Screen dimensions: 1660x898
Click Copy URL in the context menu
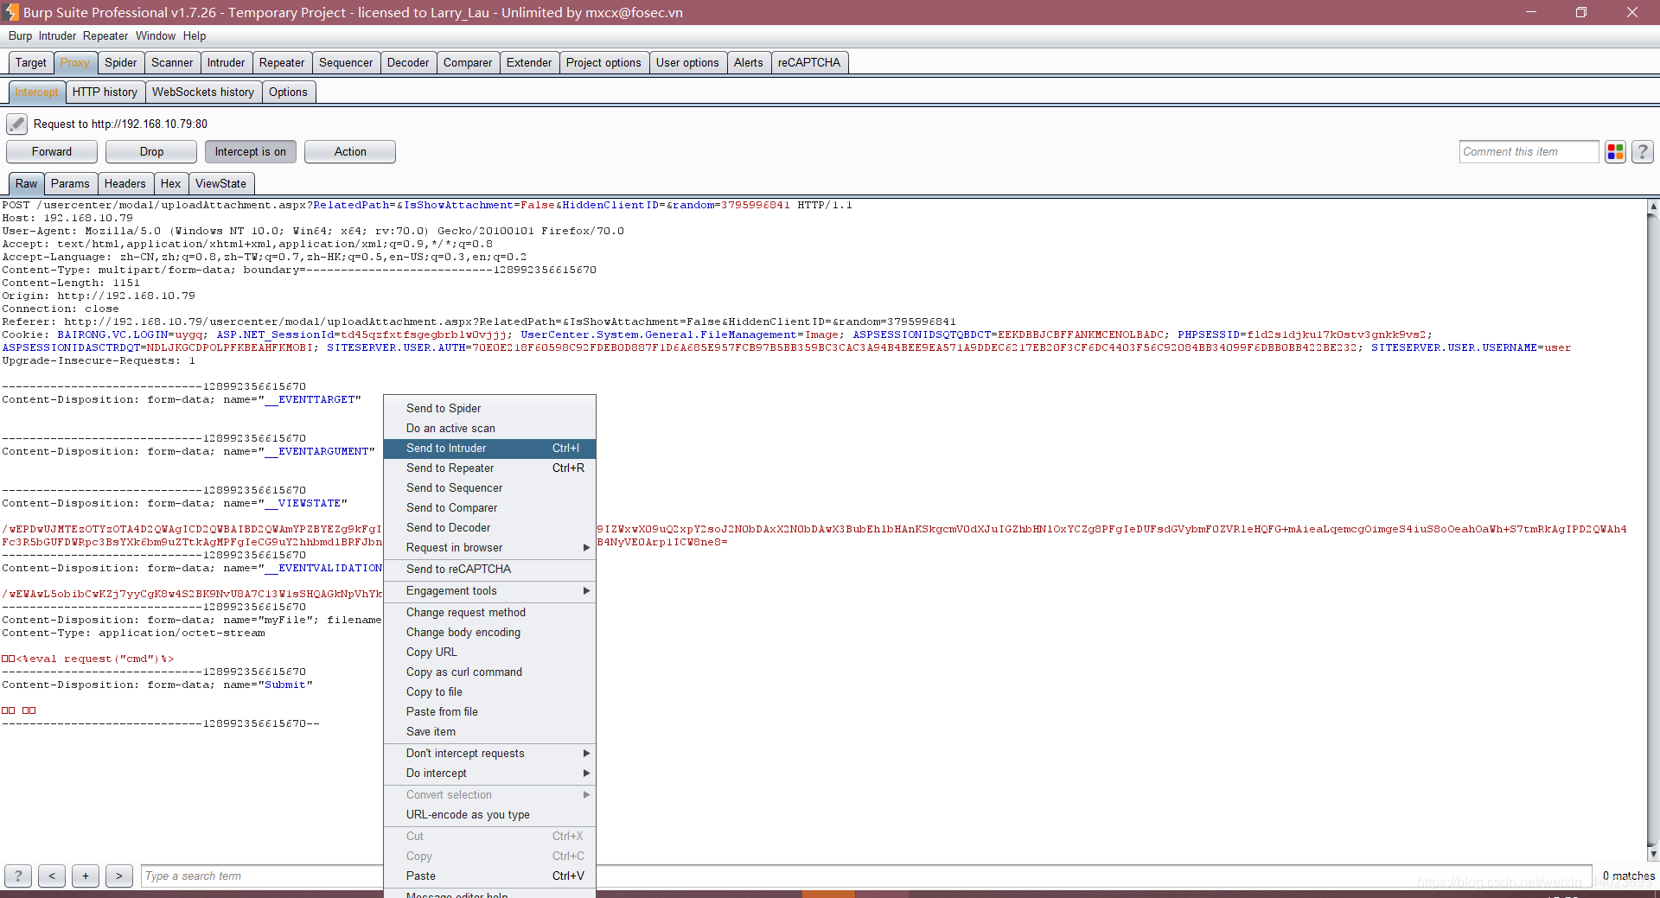[489, 653]
